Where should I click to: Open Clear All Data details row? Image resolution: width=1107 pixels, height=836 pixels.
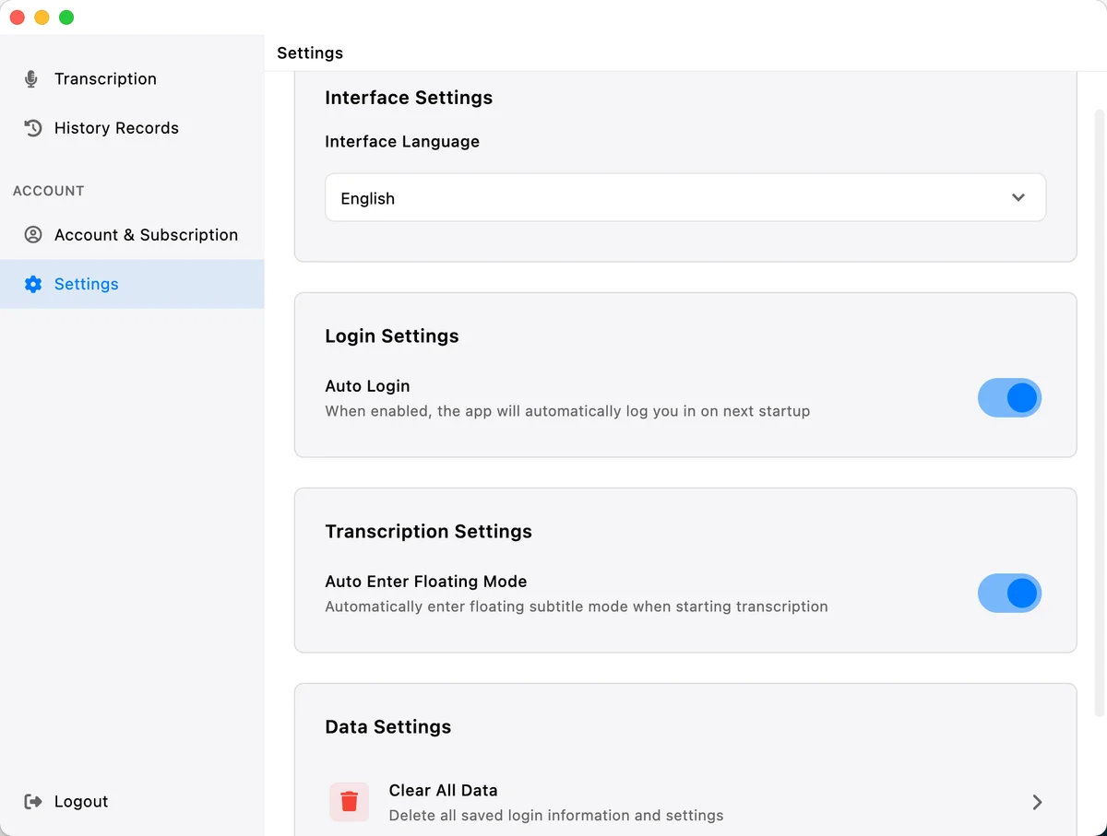pos(683,801)
